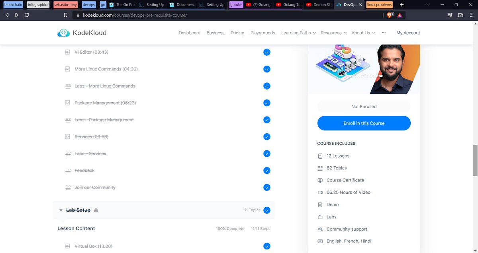Open the Business nav item

215,33
